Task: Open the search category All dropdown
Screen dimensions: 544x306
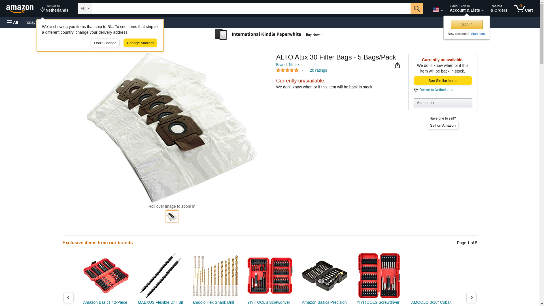Action: (85, 8)
